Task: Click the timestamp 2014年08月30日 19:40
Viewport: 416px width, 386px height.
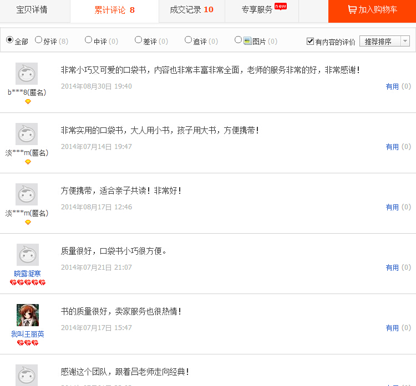Action: click(97, 86)
